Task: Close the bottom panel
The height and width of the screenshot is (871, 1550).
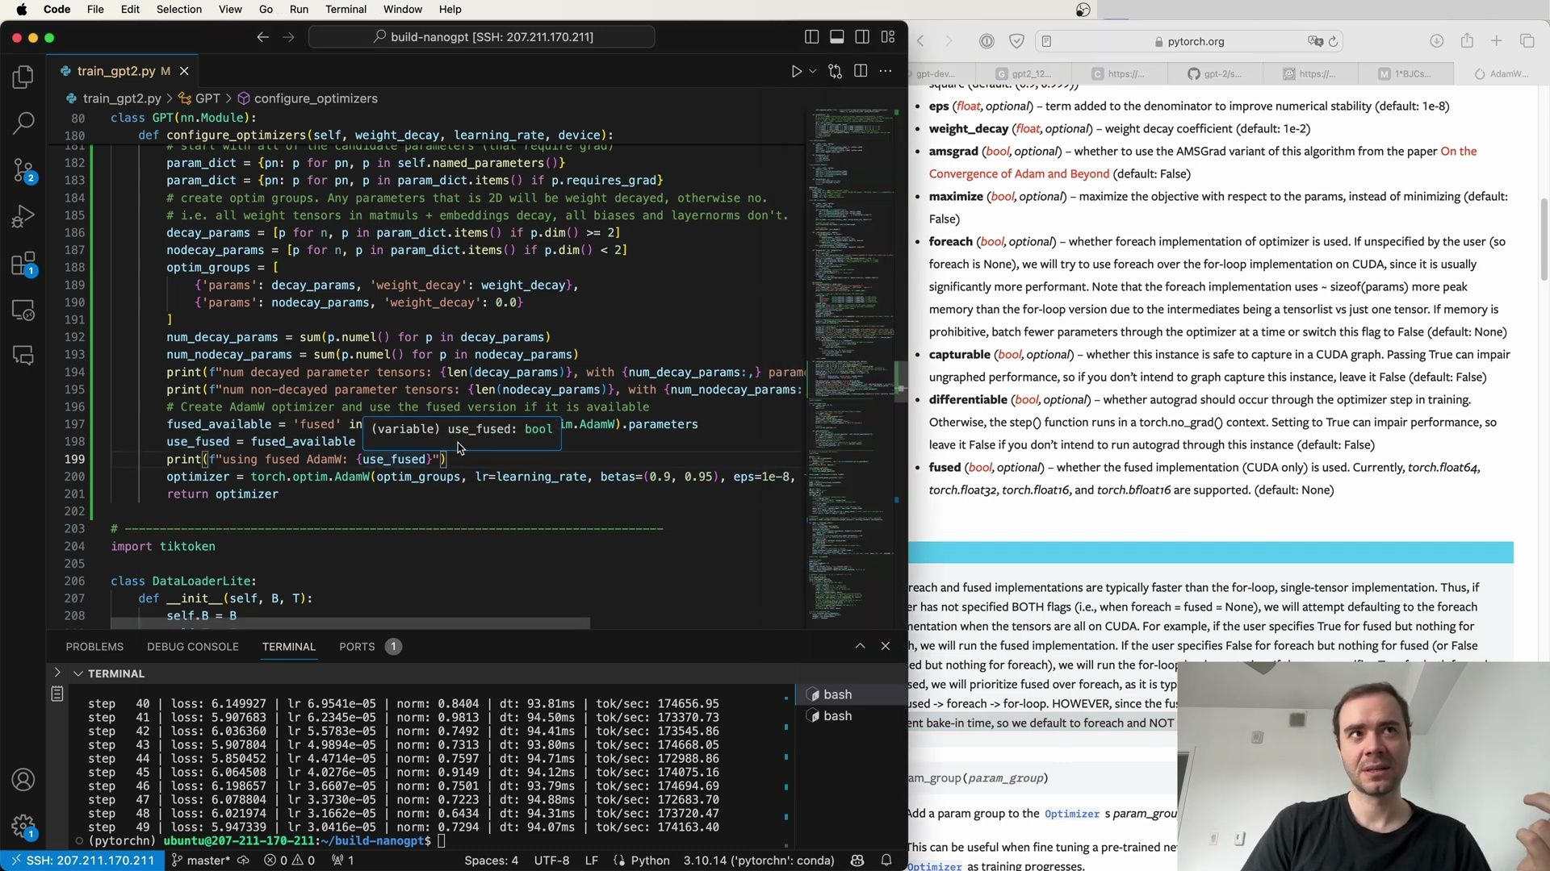Action: click(x=886, y=646)
